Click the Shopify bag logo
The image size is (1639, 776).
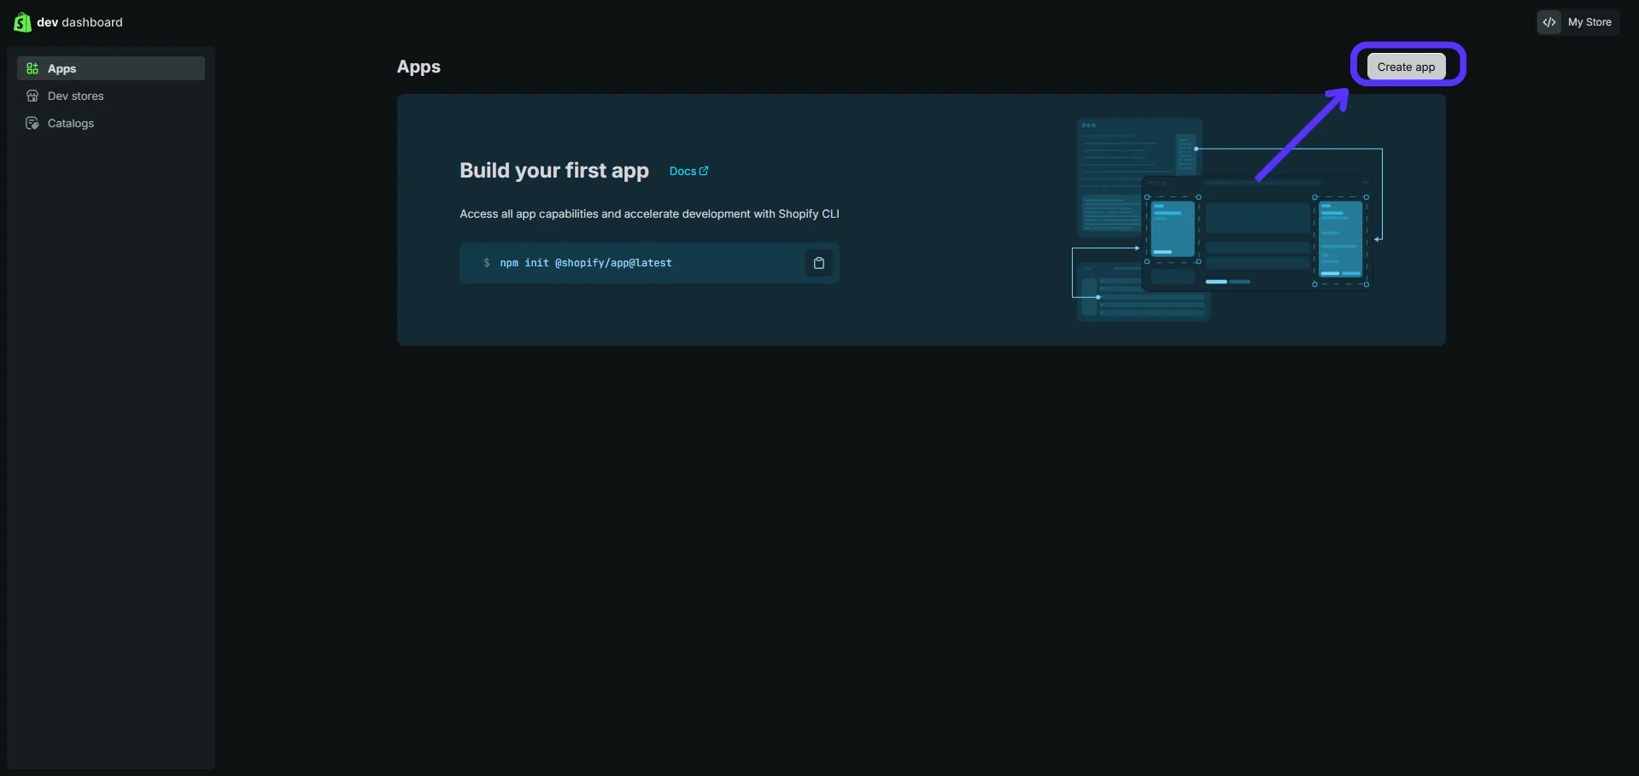tap(22, 22)
